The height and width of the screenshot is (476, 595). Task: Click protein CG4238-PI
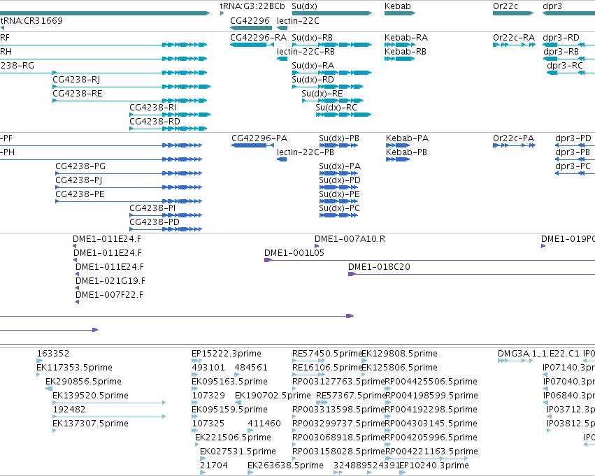pyautogui.click(x=152, y=208)
